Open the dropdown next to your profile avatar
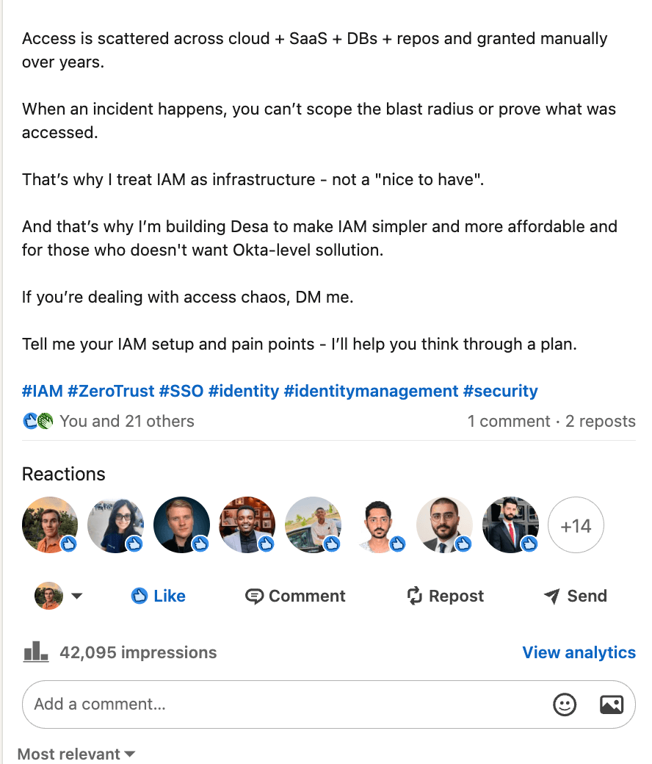The width and height of the screenshot is (652, 764). click(x=77, y=596)
